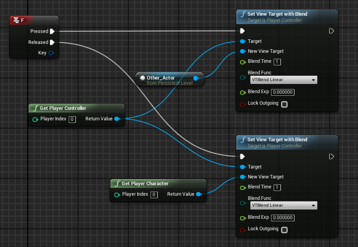Select the Get Player Character node title
Viewport: 358px width, 247px height.
point(145,184)
